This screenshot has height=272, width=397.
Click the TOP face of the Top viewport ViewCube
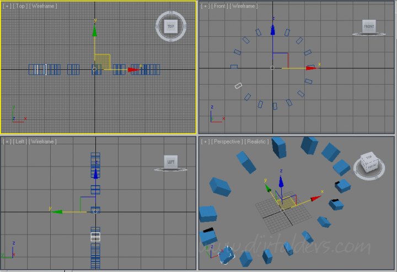[171, 26]
